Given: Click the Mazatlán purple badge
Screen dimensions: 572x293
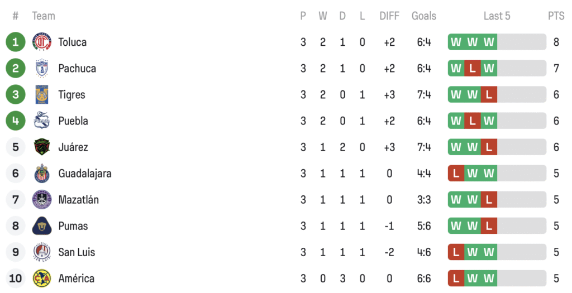Looking at the screenshot, I should point(42,199).
